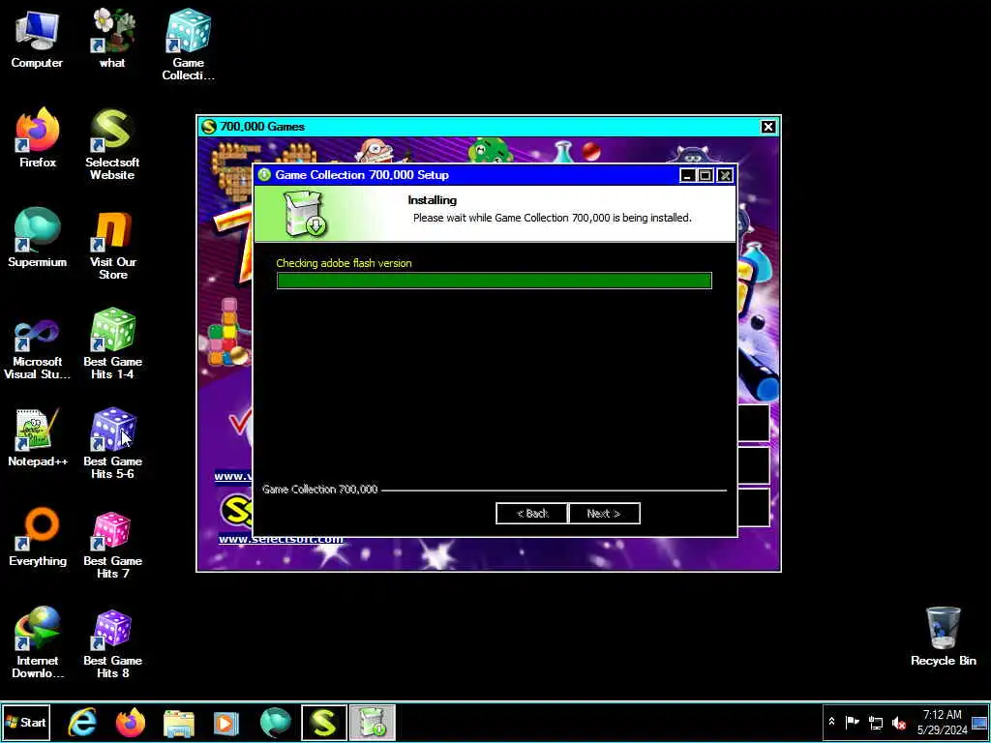
Task: Launch the Everything search shortcut
Action: coord(38,537)
